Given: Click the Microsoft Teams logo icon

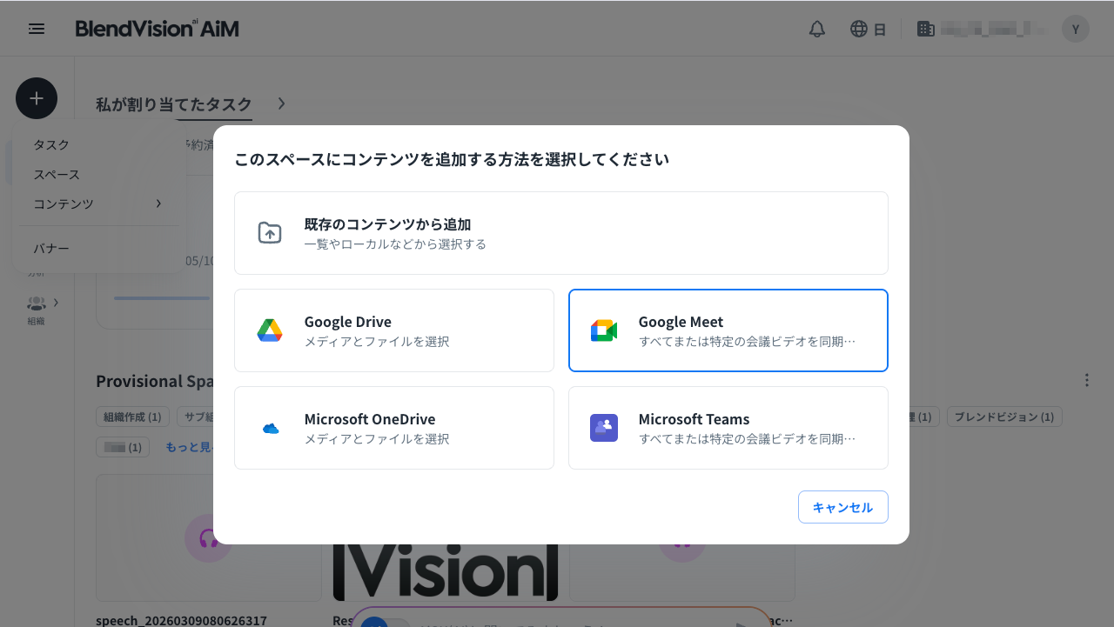Looking at the screenshot, I should (x=604, y=428).
